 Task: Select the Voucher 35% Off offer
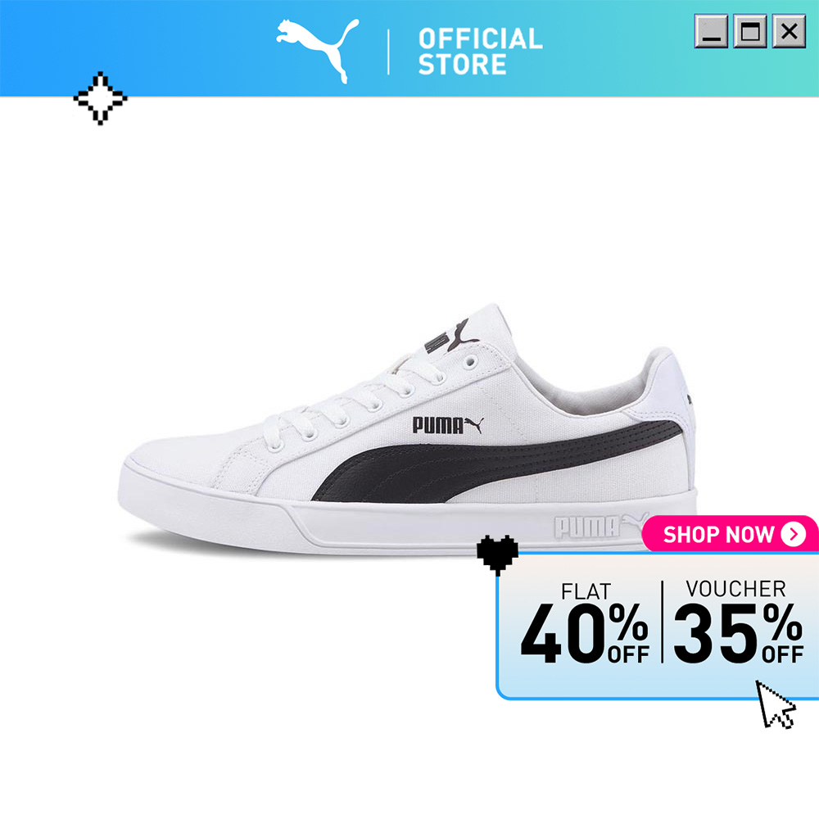coord(738,622)
